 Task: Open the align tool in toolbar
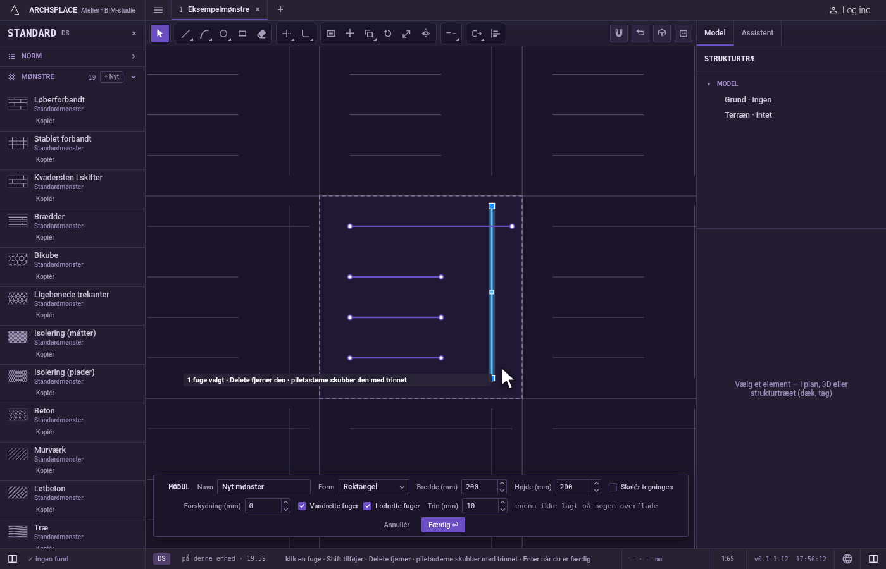pos(496,34)
